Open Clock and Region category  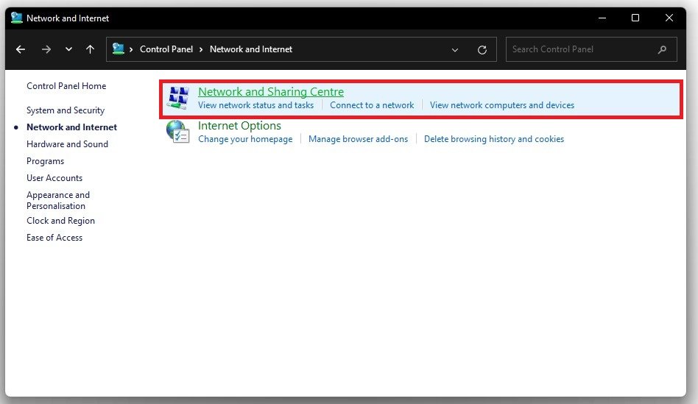tap(60, 221)
